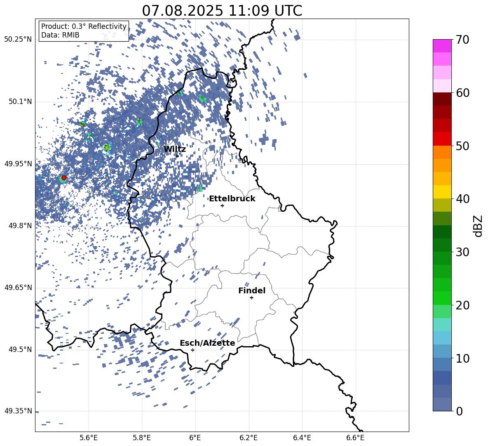Click the 49.65°N latitude label
488x446 pixels.
tap(18, 288)
